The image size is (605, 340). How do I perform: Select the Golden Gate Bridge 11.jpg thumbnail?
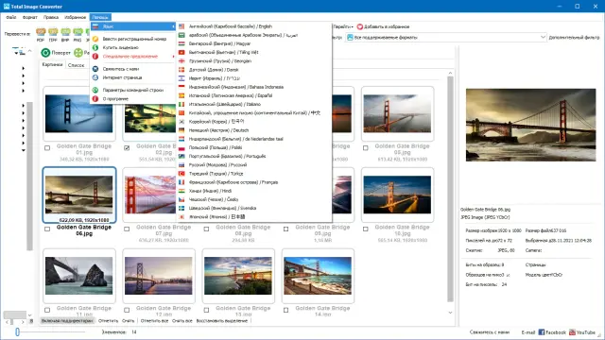pos(79,276)
